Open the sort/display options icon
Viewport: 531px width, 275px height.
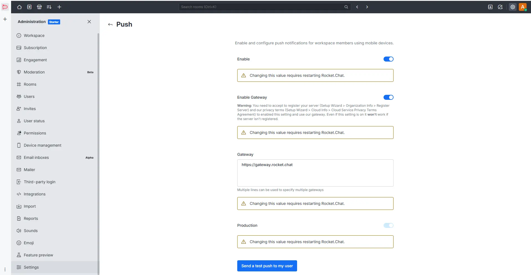pos(49,7)
